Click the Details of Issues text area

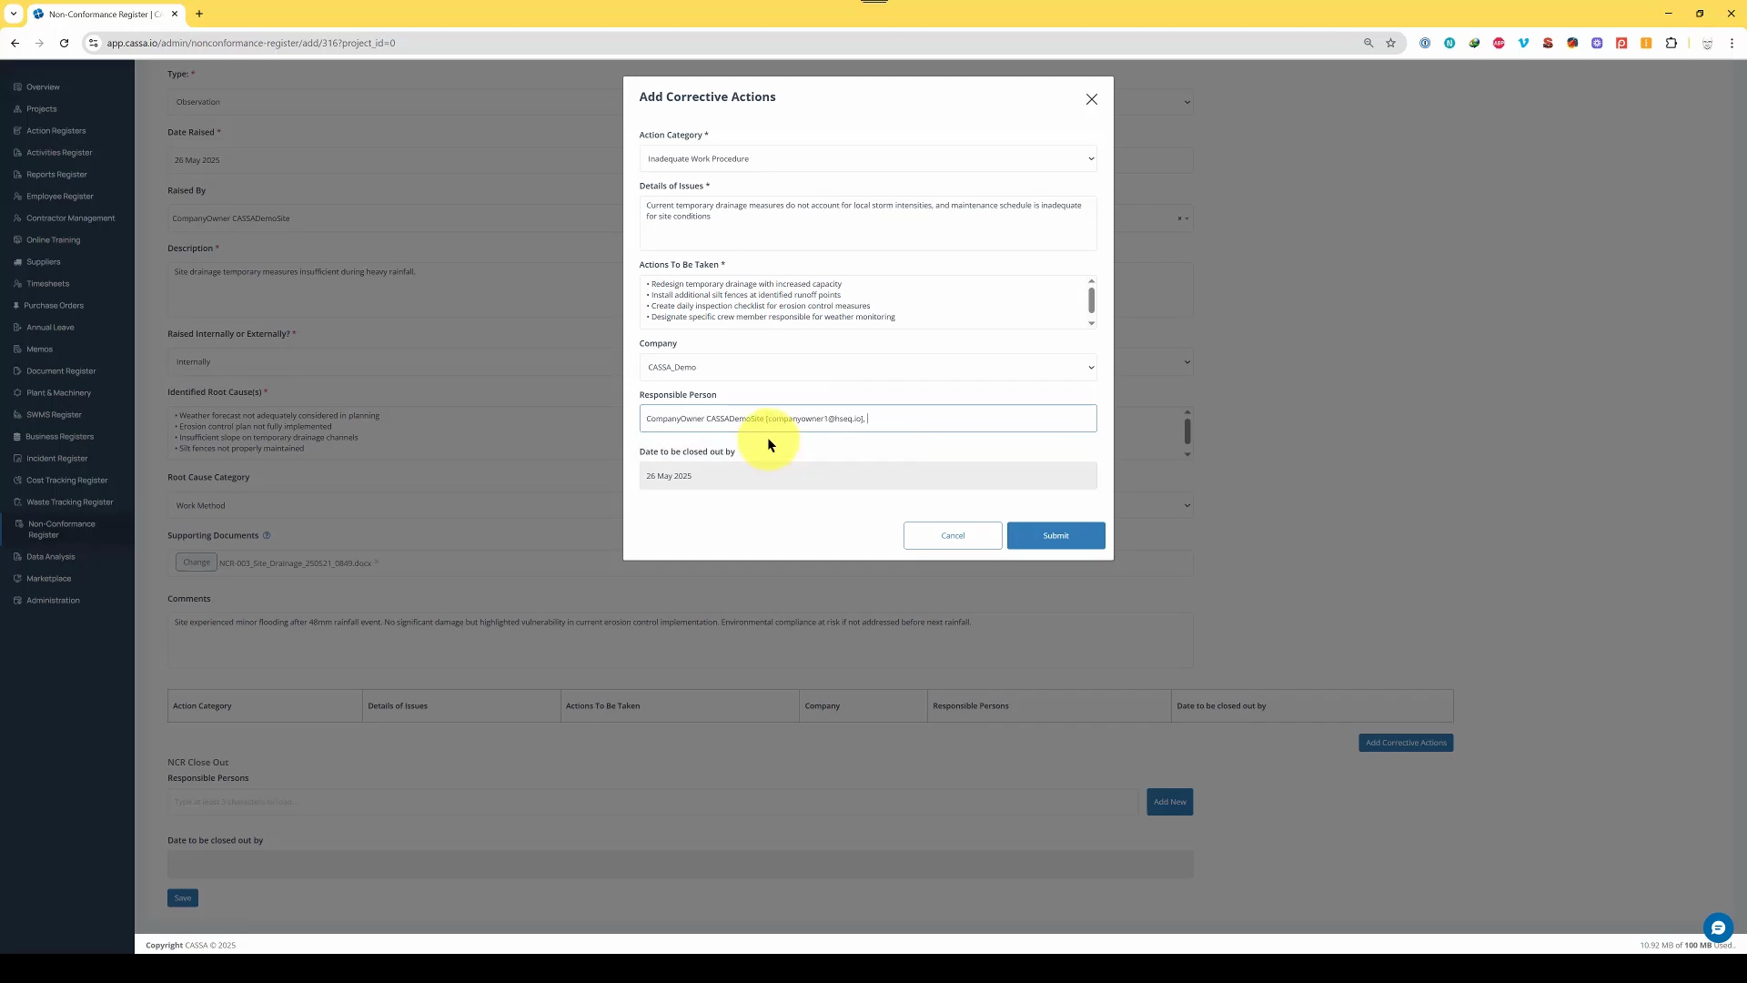coord(867,223)
